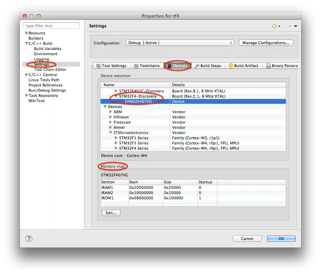Expand Task Repository in the sidebar
Image resolution: width=321 pixels, height=275 pixels.
pos(27,95)
